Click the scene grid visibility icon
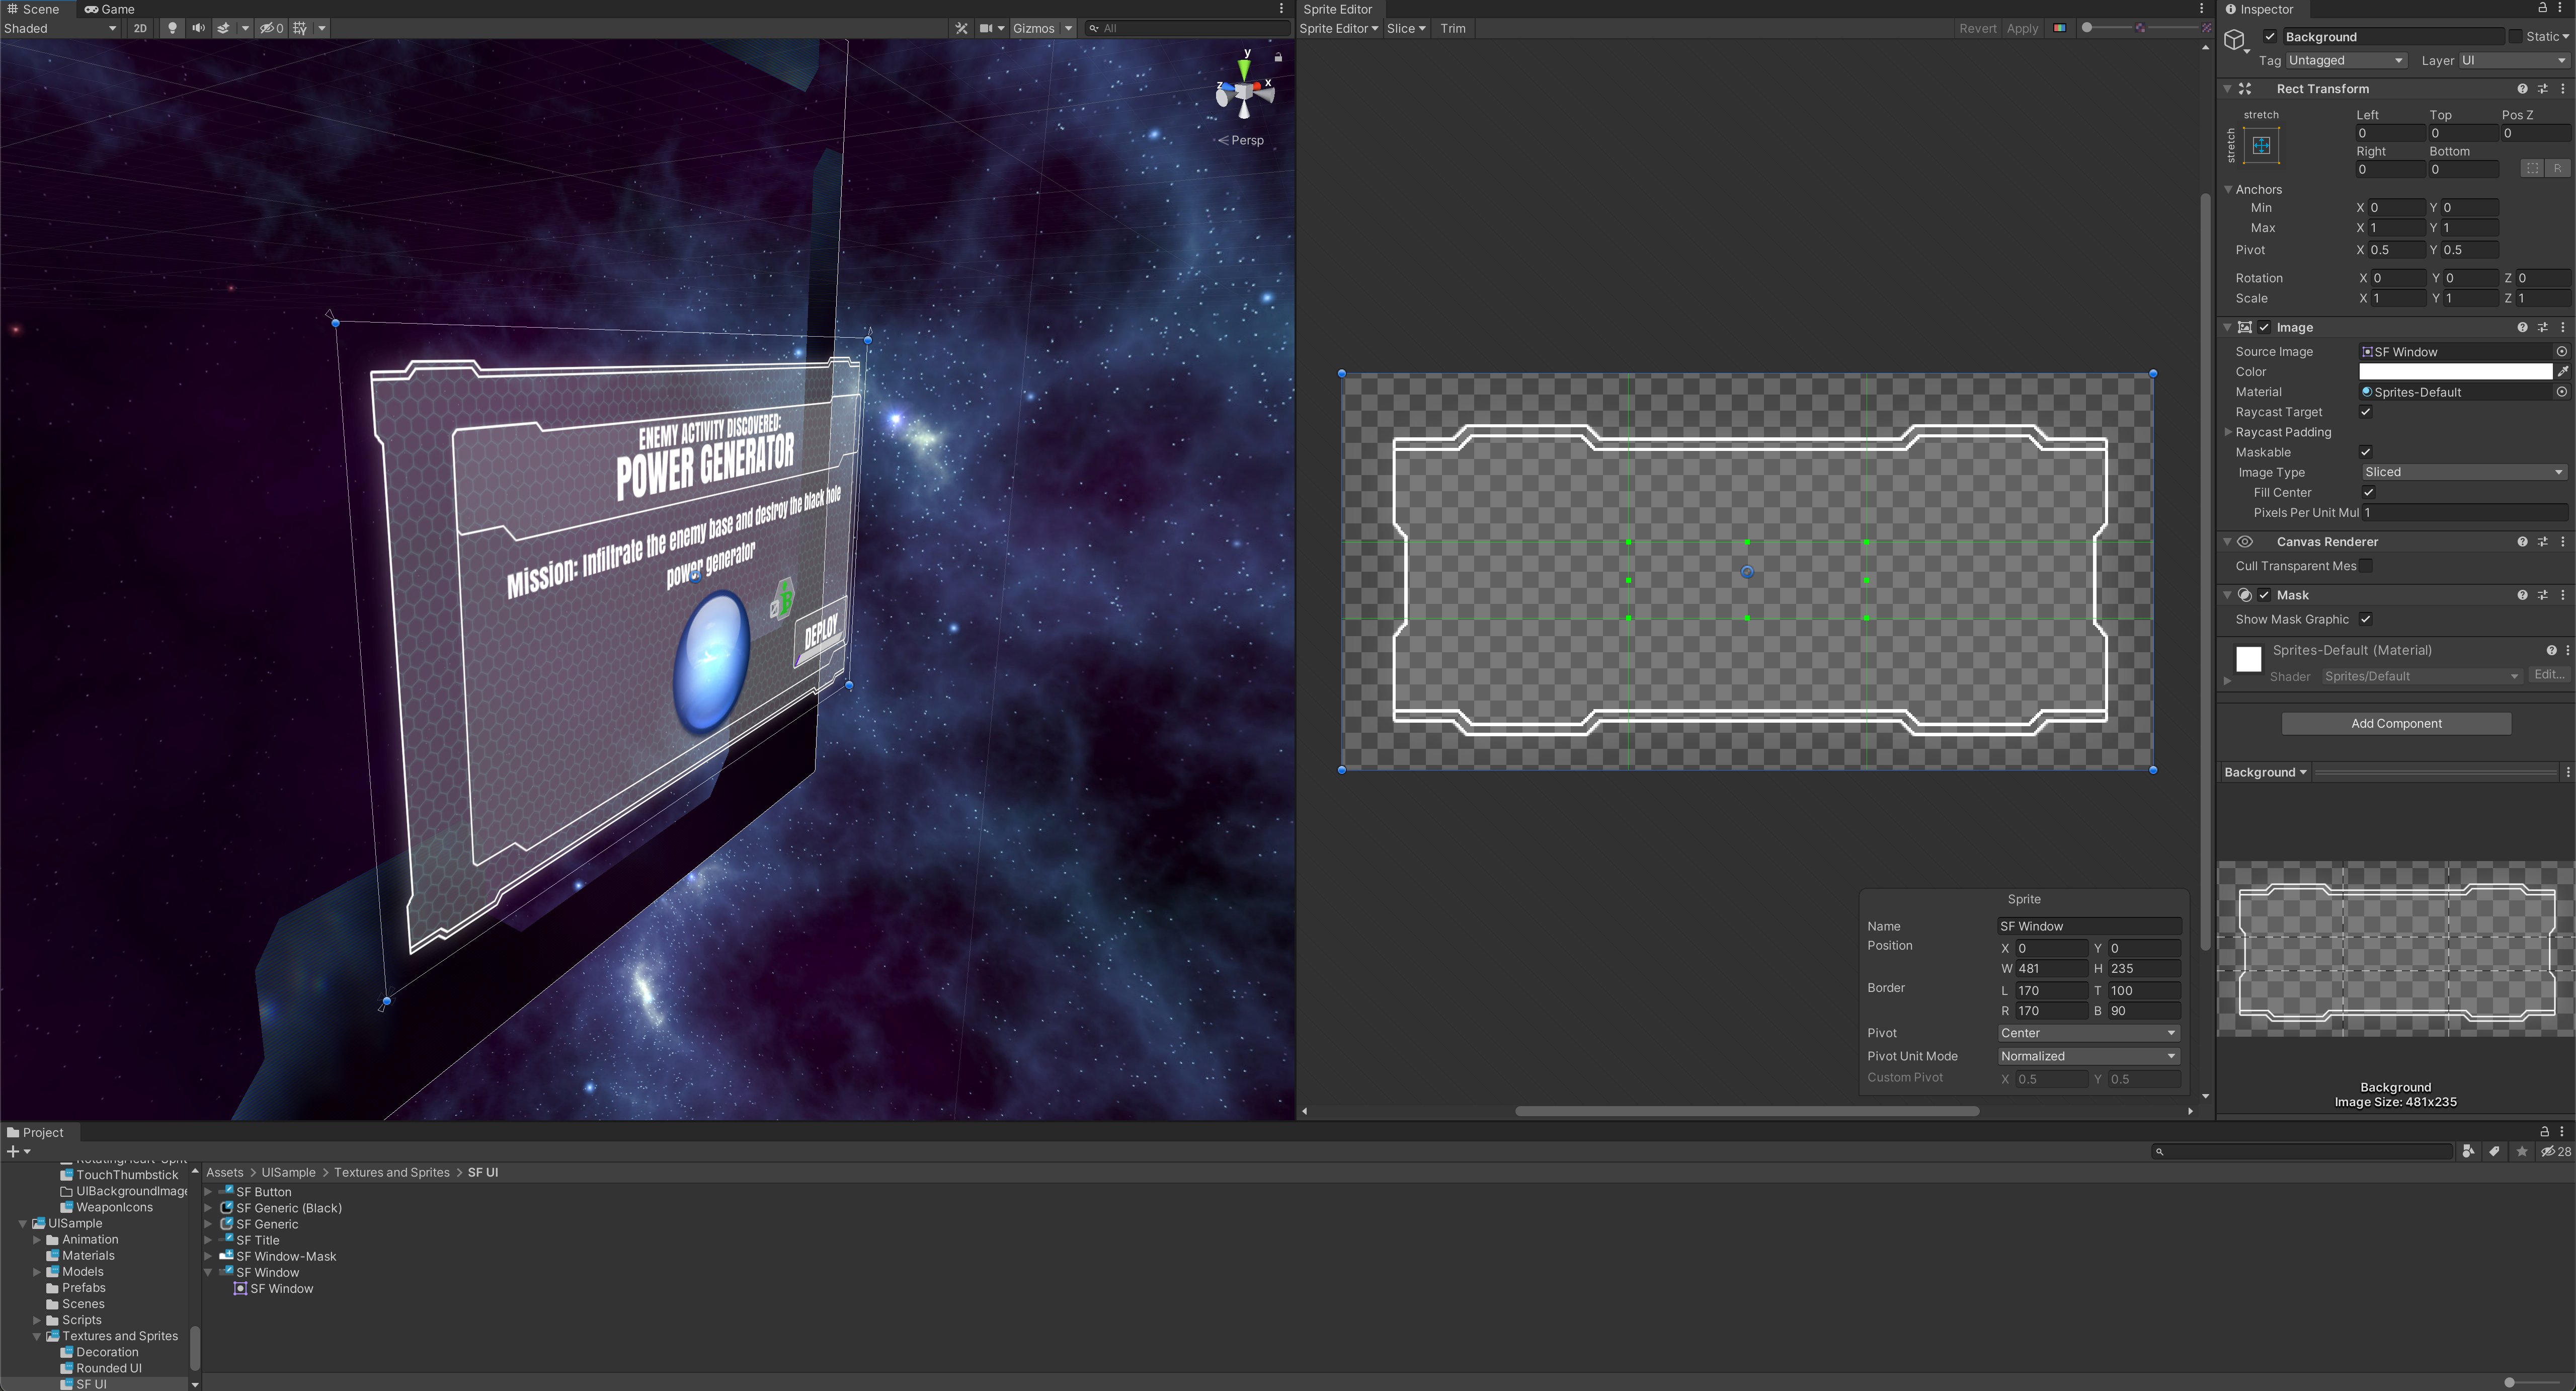Image resolution: width=2576 pixels, height=1391 pixels. [x=300, y=28]
